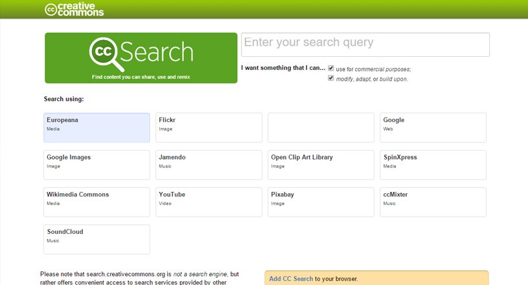Select the Google Web search source

tap(433, 128)
